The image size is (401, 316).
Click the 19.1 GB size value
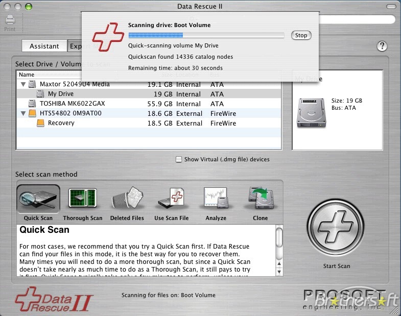tap(160, 84)
